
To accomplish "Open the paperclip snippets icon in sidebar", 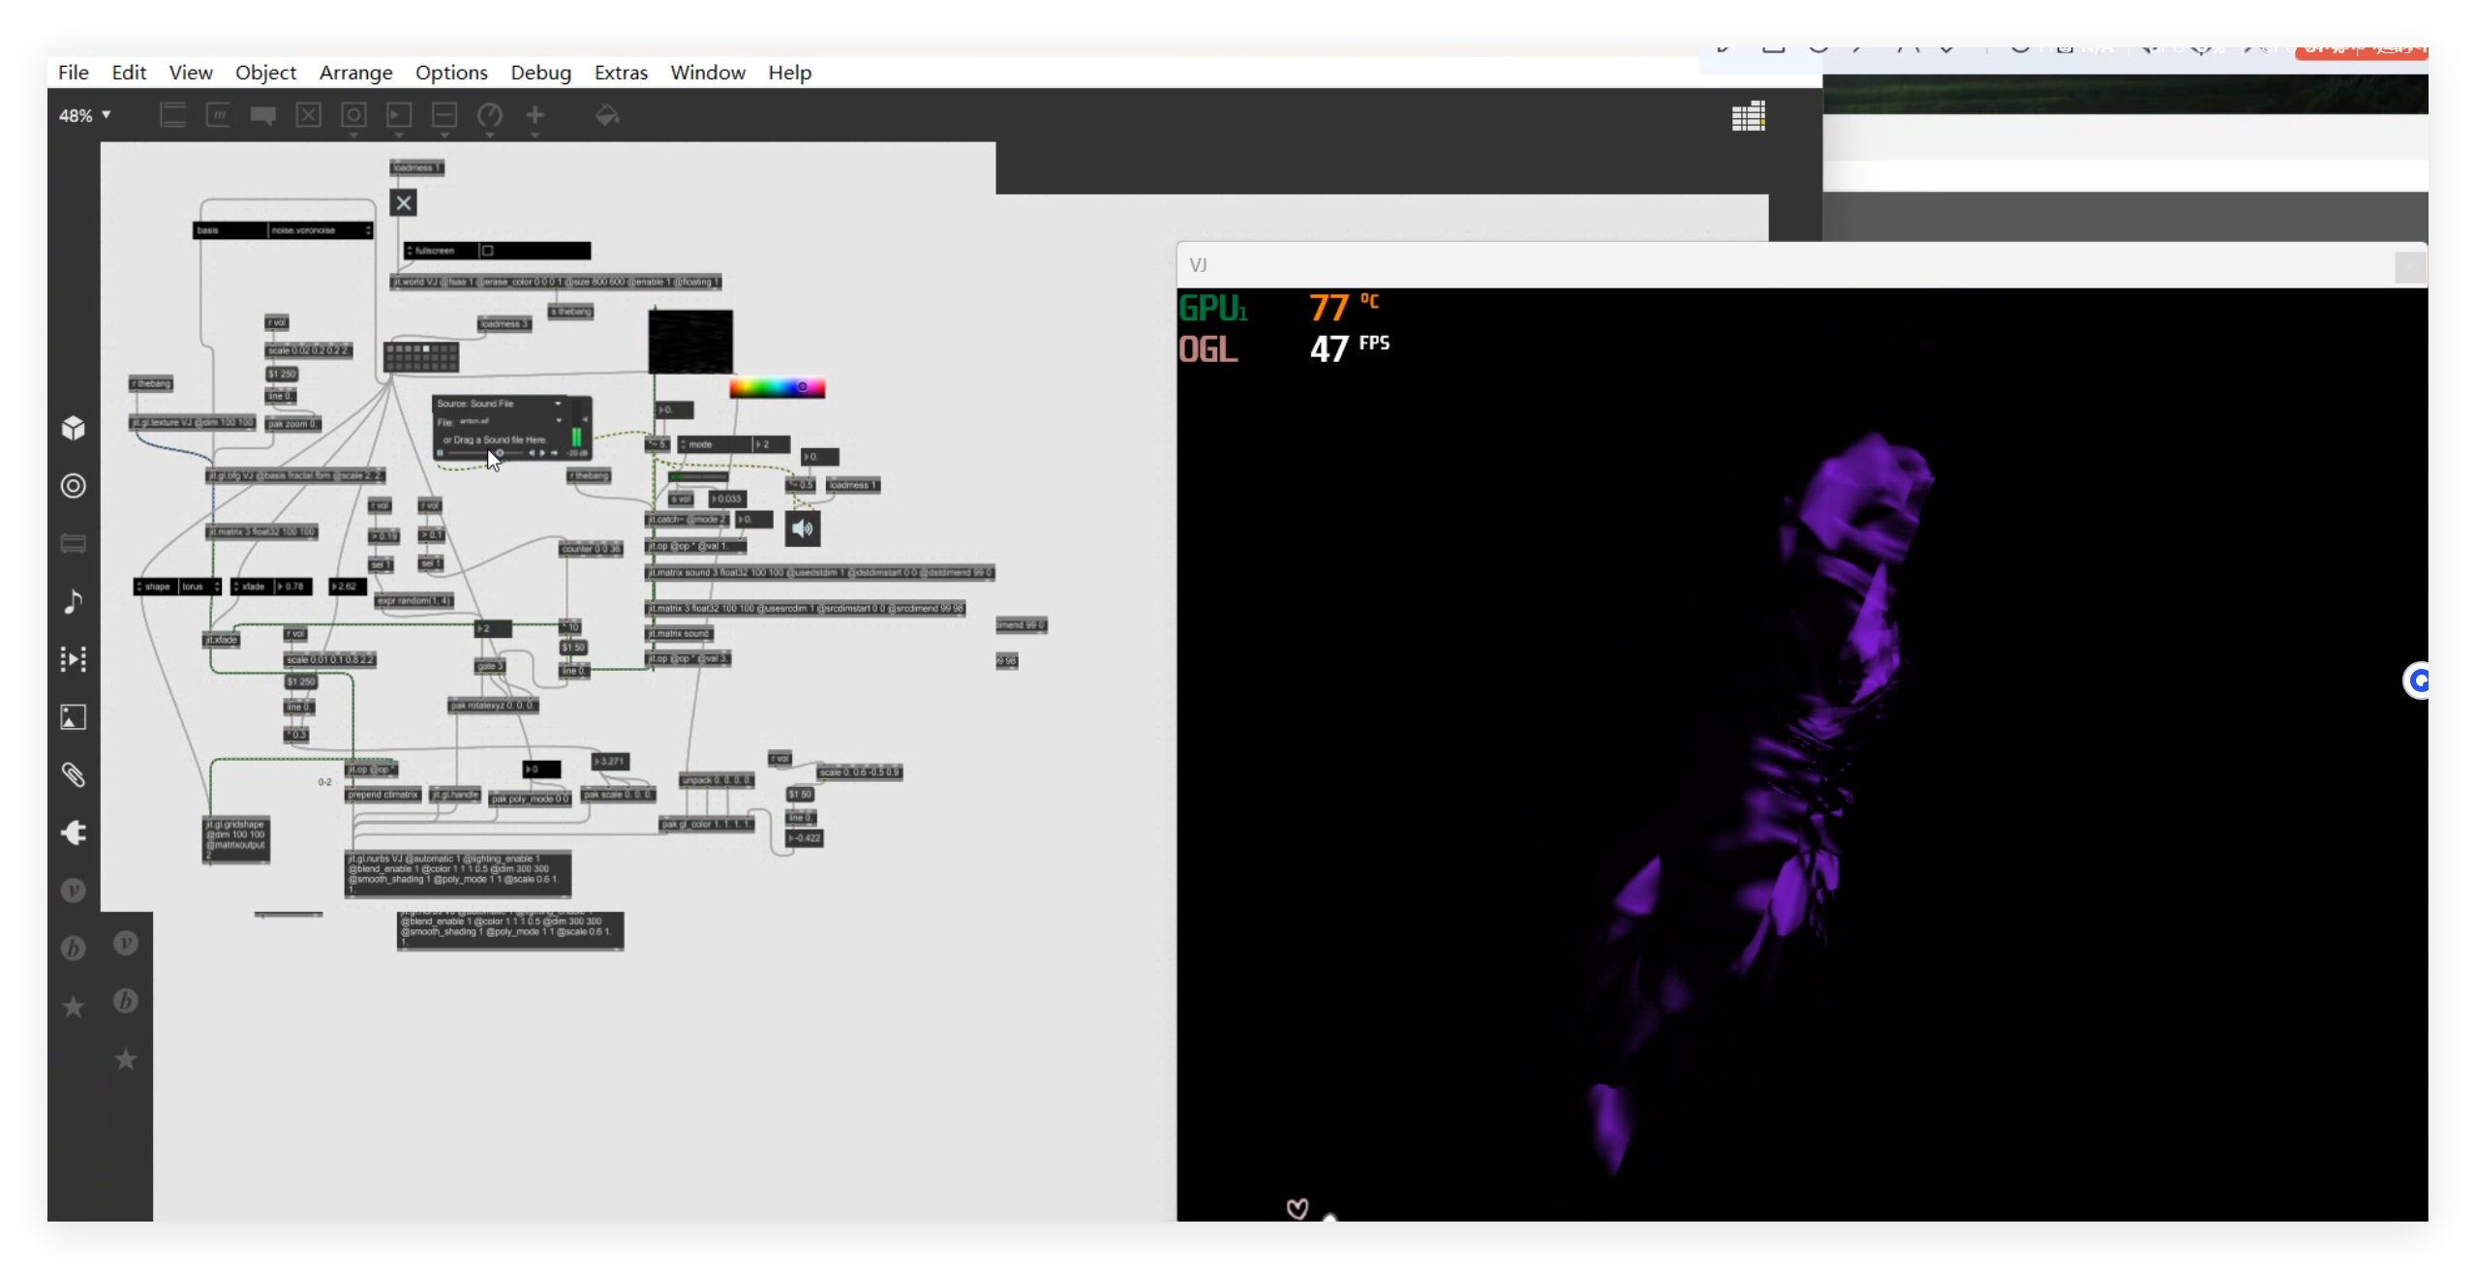I will 74,774.
